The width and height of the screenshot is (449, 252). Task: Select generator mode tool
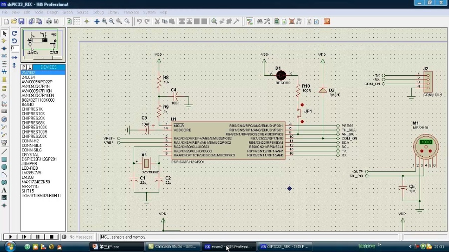tap(4, 119)
